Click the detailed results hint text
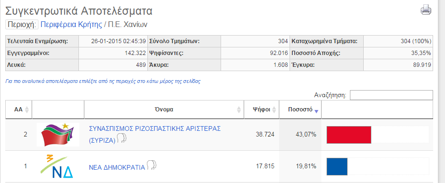The image size is (445, 183). pos(103,82)
